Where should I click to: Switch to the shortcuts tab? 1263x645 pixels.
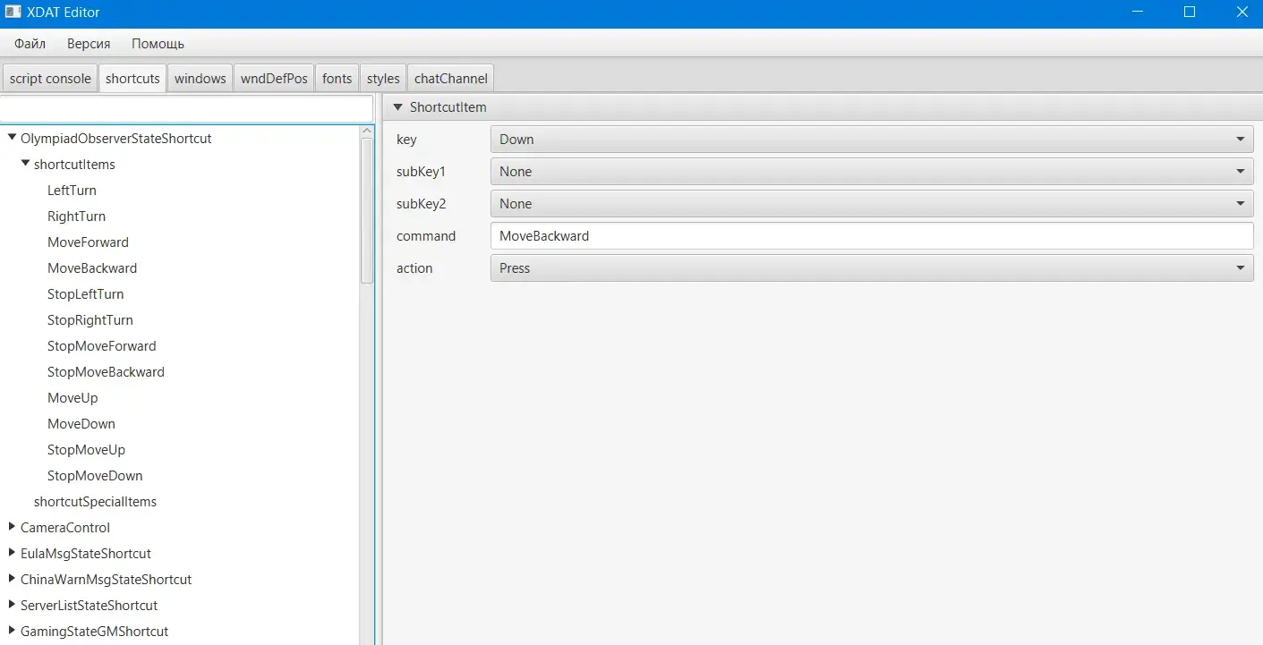pyautogui.click(x=132, y=78)
